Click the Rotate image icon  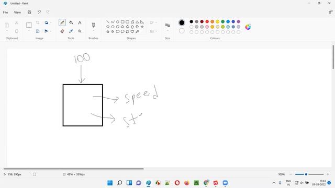46,22
